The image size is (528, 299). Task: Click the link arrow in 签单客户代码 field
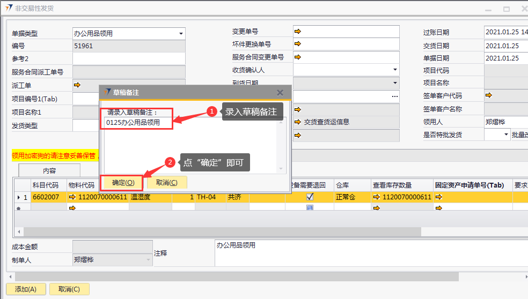[x=488, y=95]
